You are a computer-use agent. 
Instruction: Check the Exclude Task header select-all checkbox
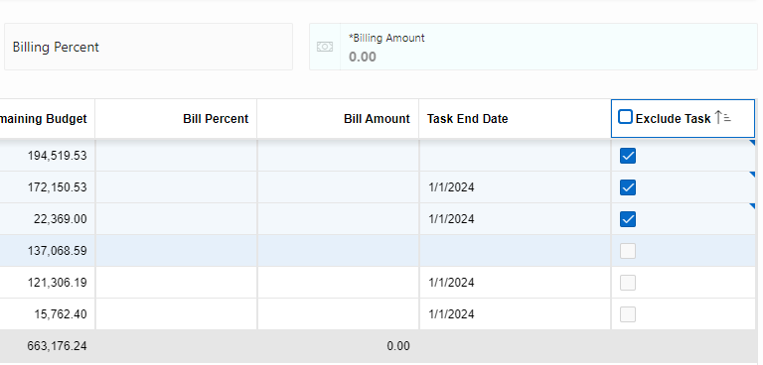(x=625, y=117)
